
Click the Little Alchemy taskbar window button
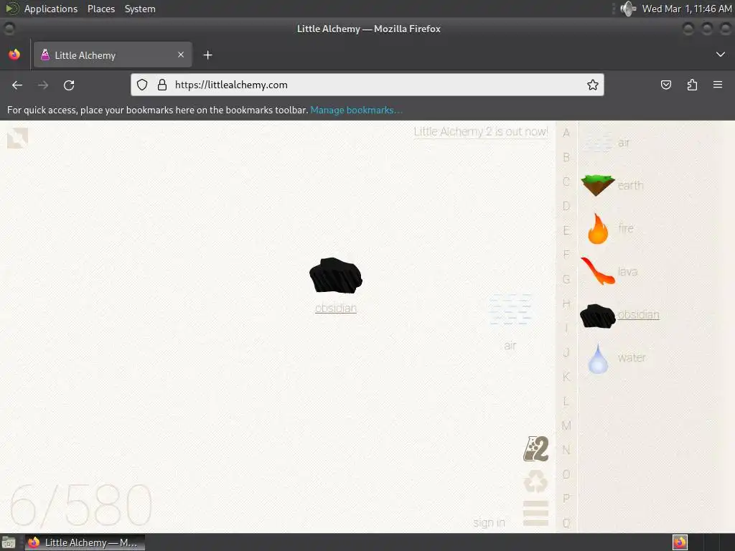click(x=85, y=542)
